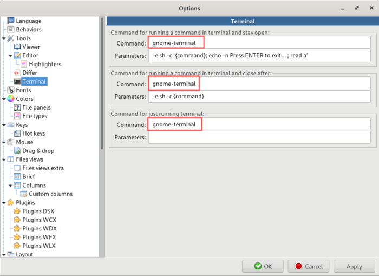Open the Hot keys options page
Screen dimensions: 379x276
coord(34,133)
